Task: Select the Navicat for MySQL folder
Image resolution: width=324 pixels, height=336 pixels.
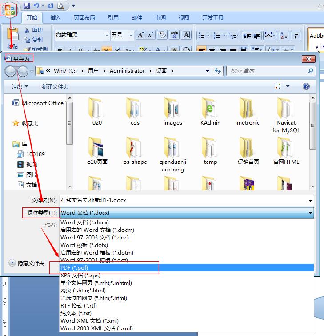Action: 286,115
